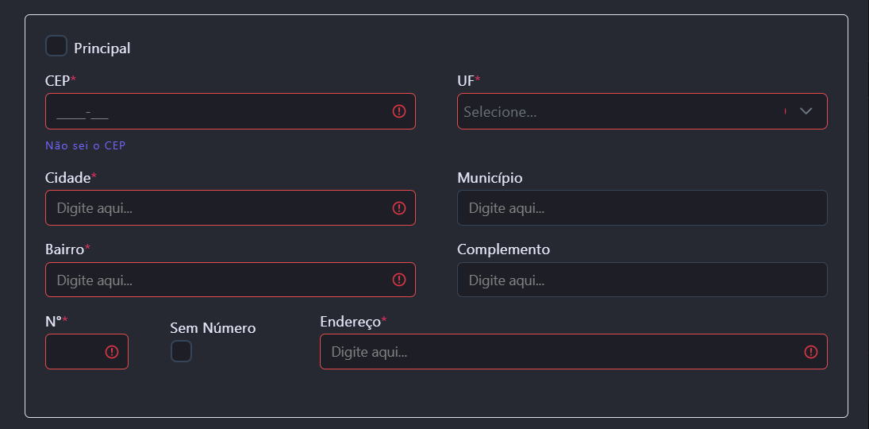The height and width of the screenshot is (429, 869).
Task: Click the Não sei o CEP link
Action: tap(86, 145)
